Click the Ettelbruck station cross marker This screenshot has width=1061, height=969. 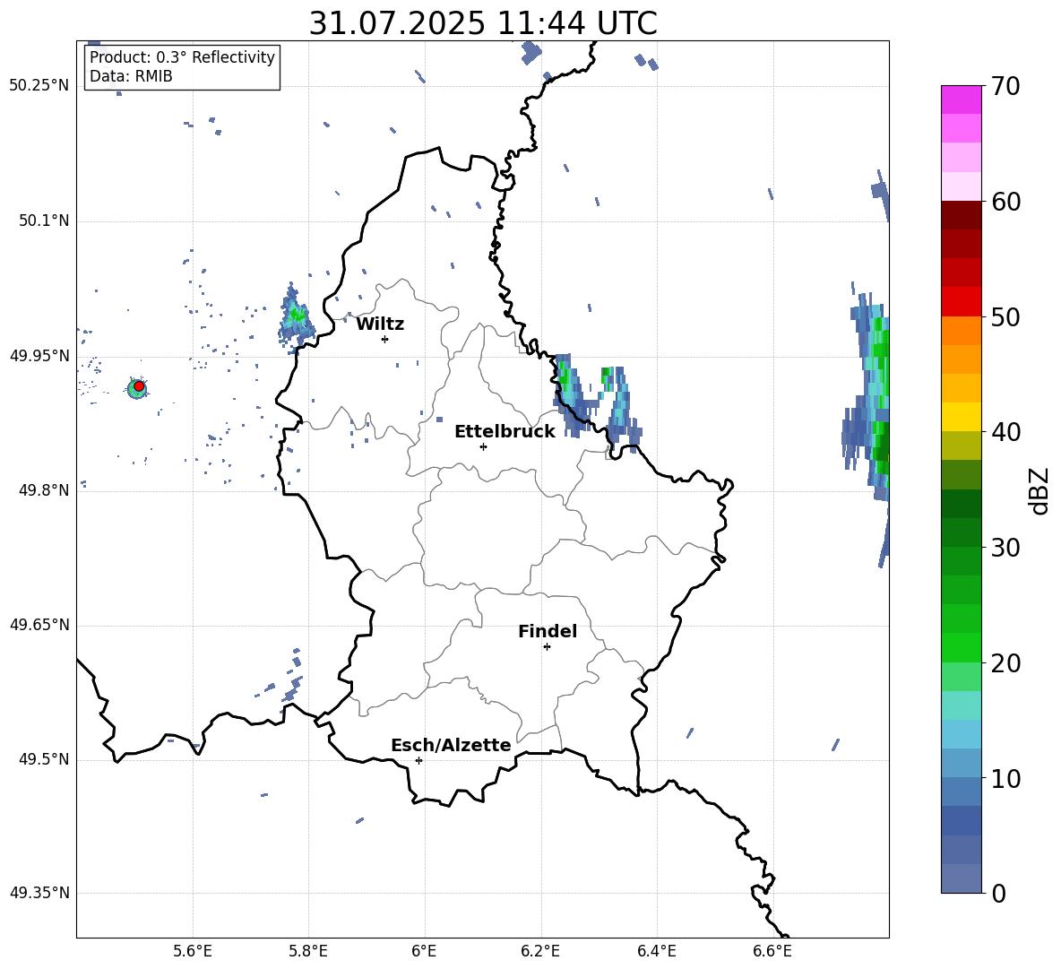tap(483, 446)
